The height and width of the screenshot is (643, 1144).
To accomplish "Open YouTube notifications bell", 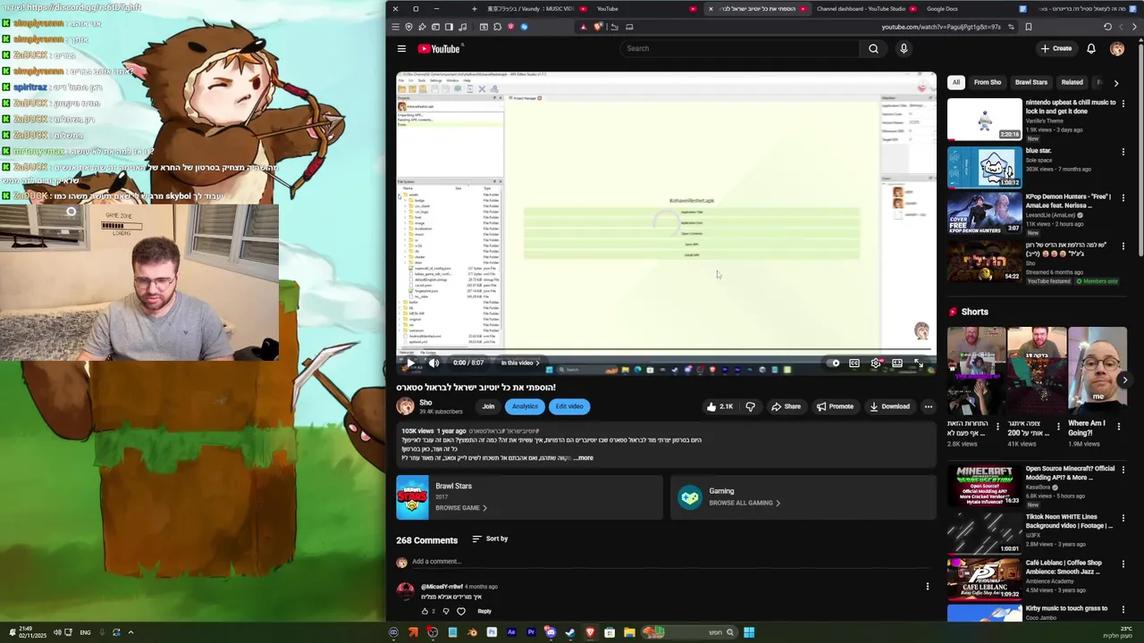I will (1091, 48).
